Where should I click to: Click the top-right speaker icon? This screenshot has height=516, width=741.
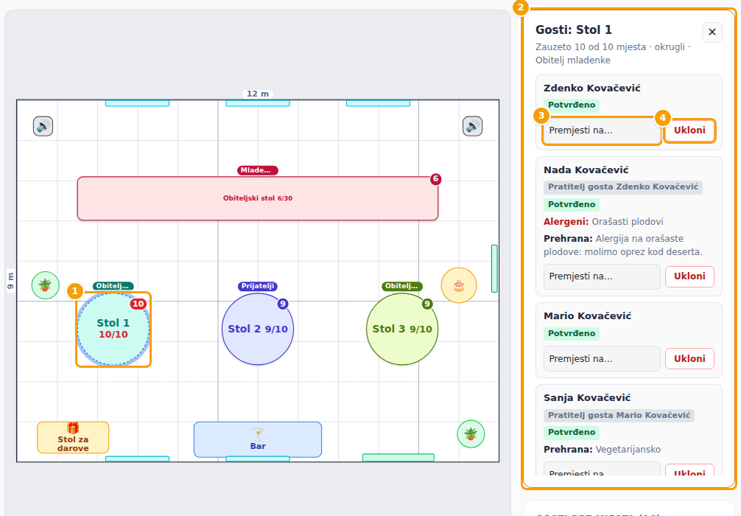click(x=473, y=126)
